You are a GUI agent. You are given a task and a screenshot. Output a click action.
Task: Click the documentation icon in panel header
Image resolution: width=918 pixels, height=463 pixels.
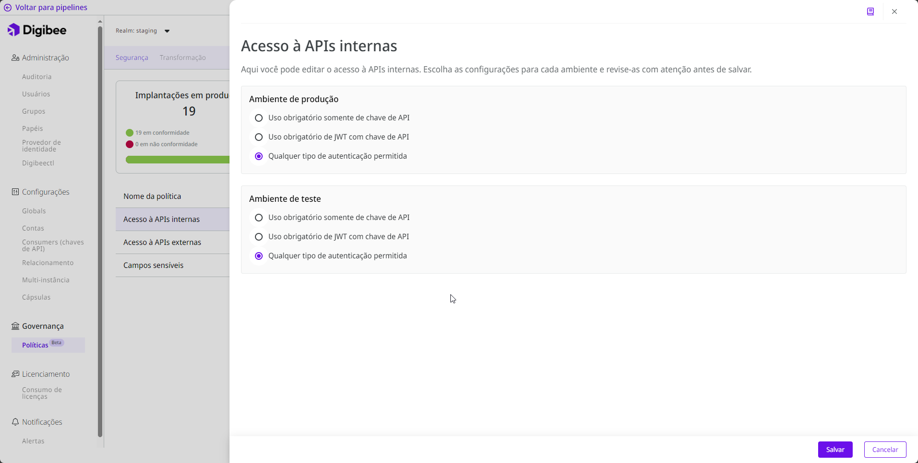coord(870,12)
